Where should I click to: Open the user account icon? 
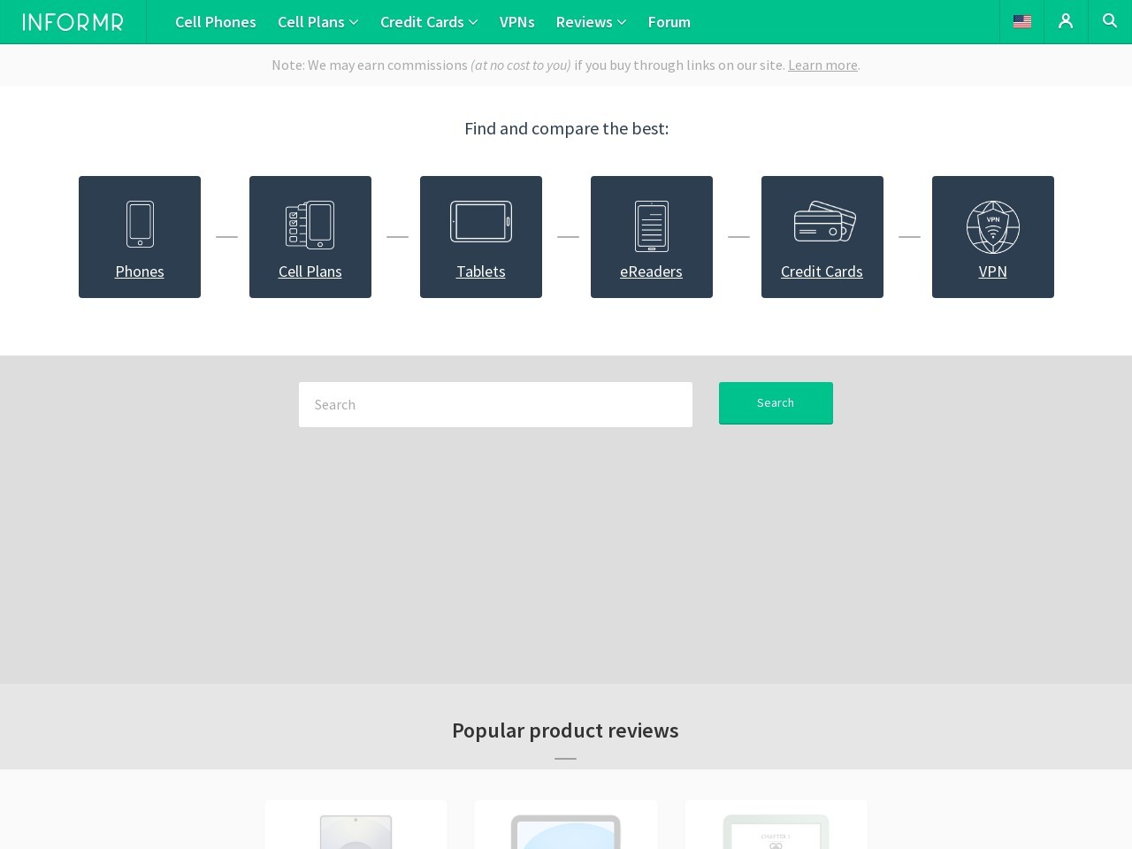click(1066, 21)
